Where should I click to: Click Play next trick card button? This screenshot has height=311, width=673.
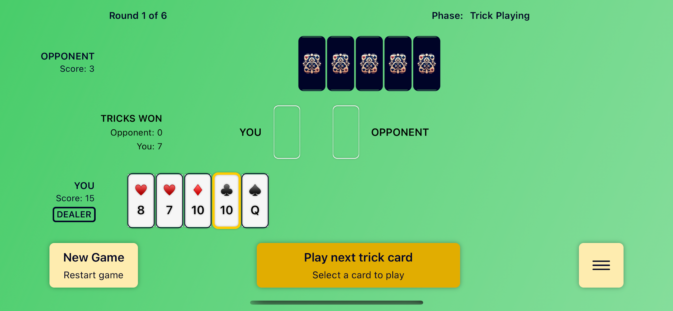[358, 265]
